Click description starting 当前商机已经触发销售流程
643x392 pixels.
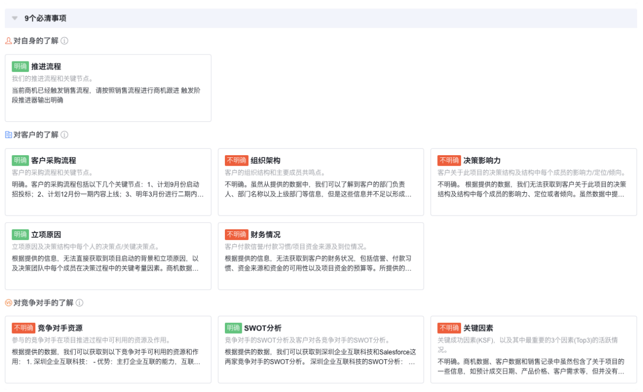pyautogui.click(x=106, y=95)
